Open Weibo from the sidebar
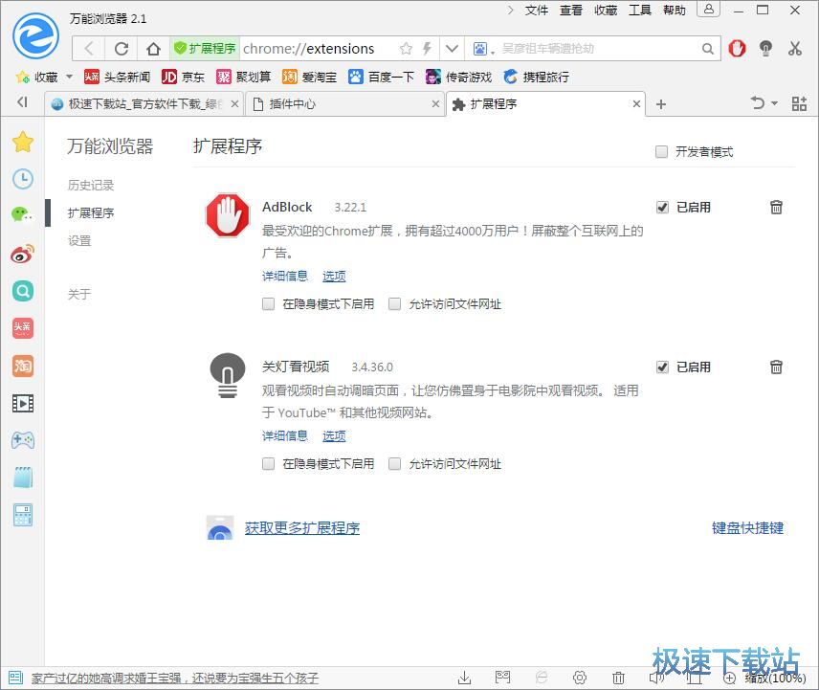The image size is (819, 690). pos(22,254)
